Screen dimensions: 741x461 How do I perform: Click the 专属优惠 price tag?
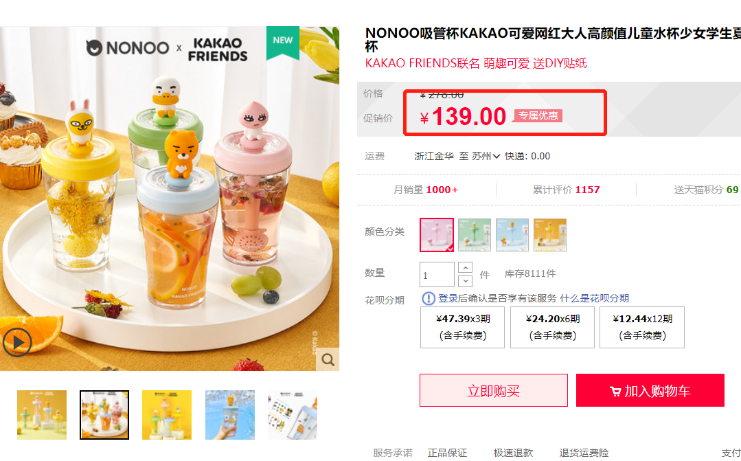pos(538,116)
